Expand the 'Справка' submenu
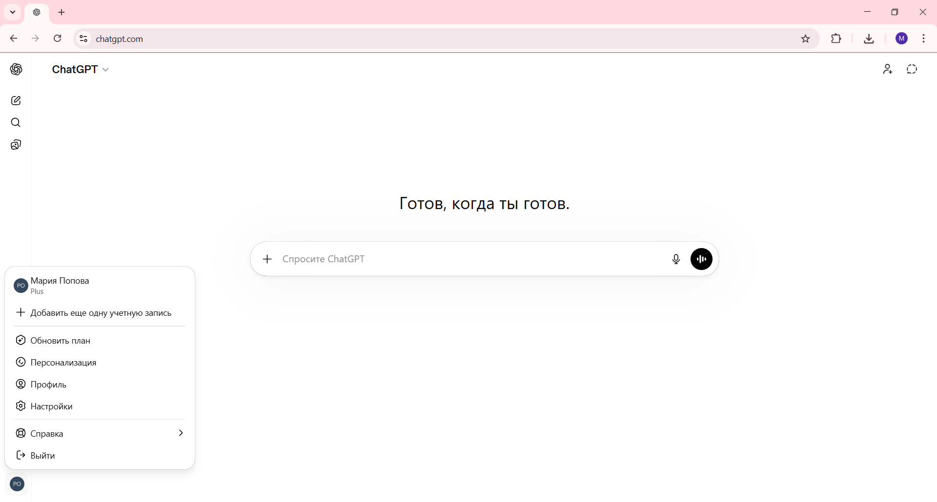The height and width of the screenshot is (502, 937). coord(100,433)
